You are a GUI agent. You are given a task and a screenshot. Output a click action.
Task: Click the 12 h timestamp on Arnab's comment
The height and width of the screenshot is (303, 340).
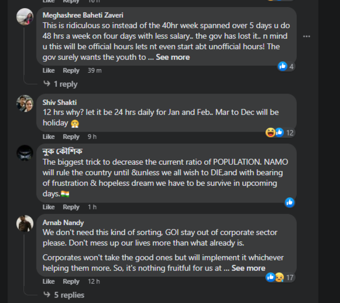tap(94, 281)
